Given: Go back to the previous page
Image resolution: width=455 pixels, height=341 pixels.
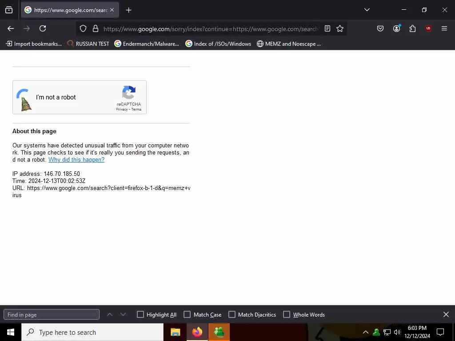Looking at the screenshot, I should [x=11, y=28].
